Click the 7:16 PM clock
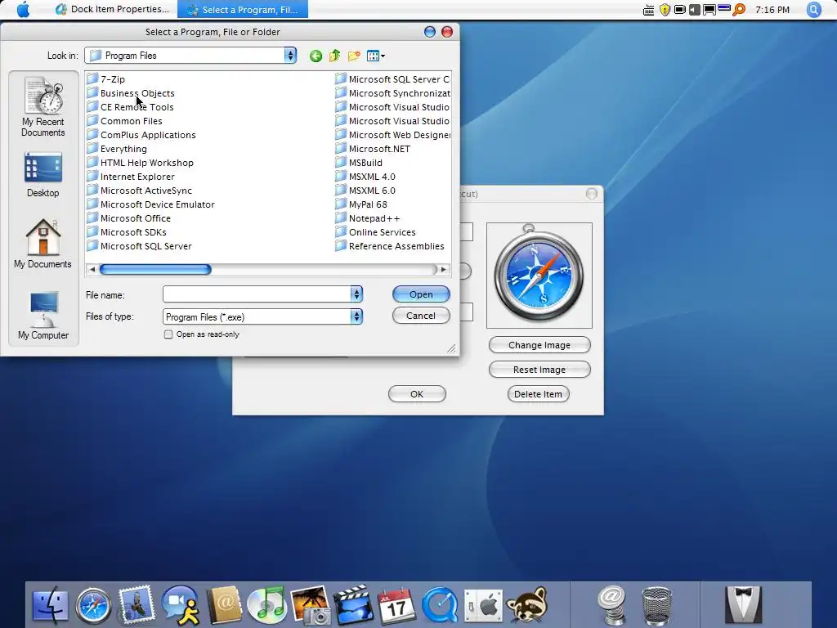Image resolution: width=837 pixels, height=628 pixels. pyautogui.click(x=772, y=10)
